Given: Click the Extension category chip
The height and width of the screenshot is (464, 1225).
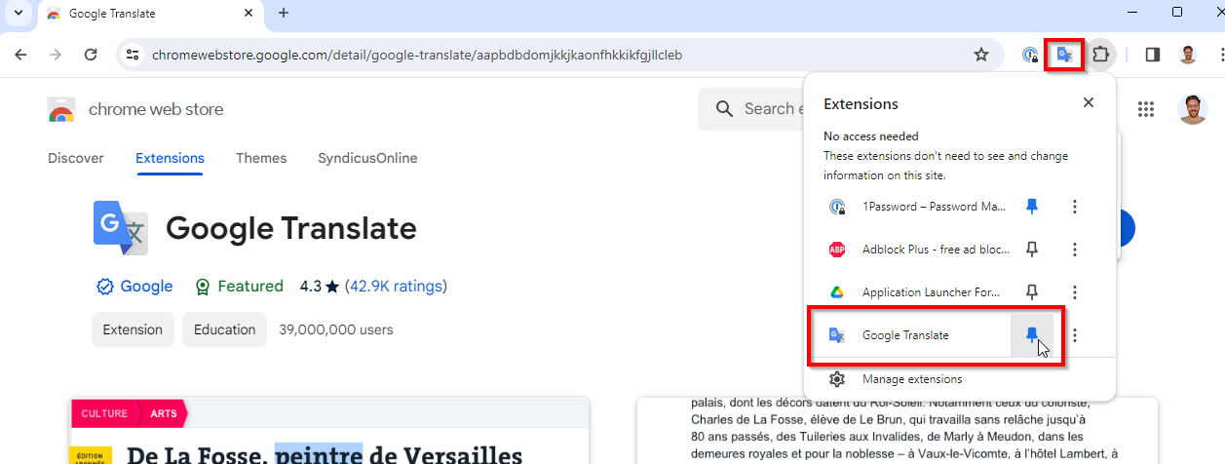Looking at the screenshot, I should click(134, 329).
